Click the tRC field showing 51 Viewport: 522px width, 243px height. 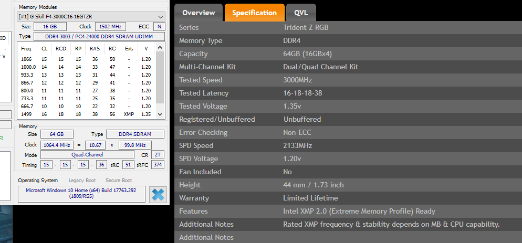pos(128,165)
